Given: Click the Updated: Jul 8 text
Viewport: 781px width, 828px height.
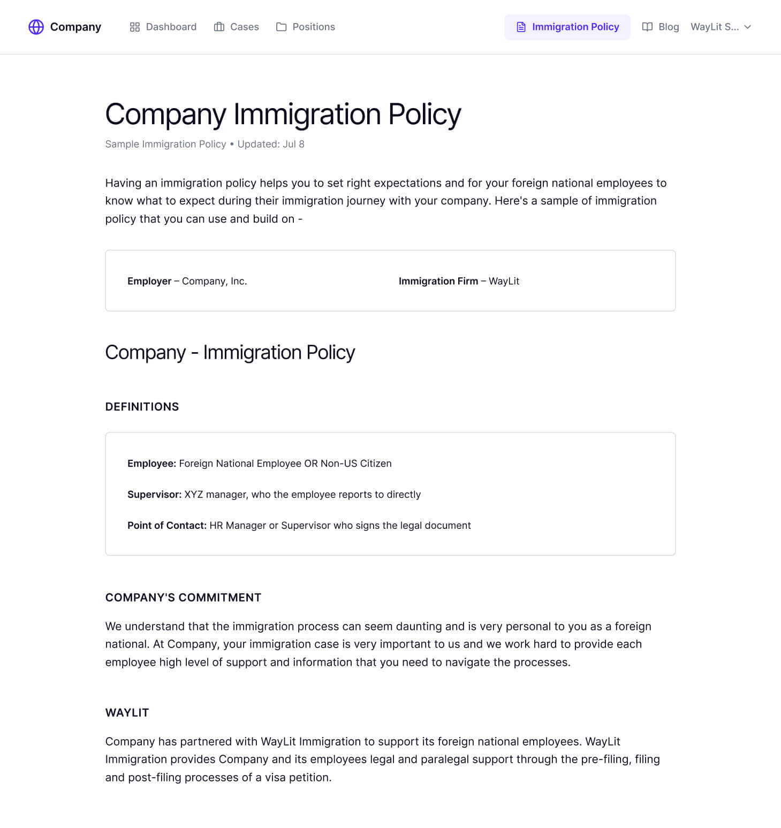Looking at the screenshot, I should pos(270,144).
